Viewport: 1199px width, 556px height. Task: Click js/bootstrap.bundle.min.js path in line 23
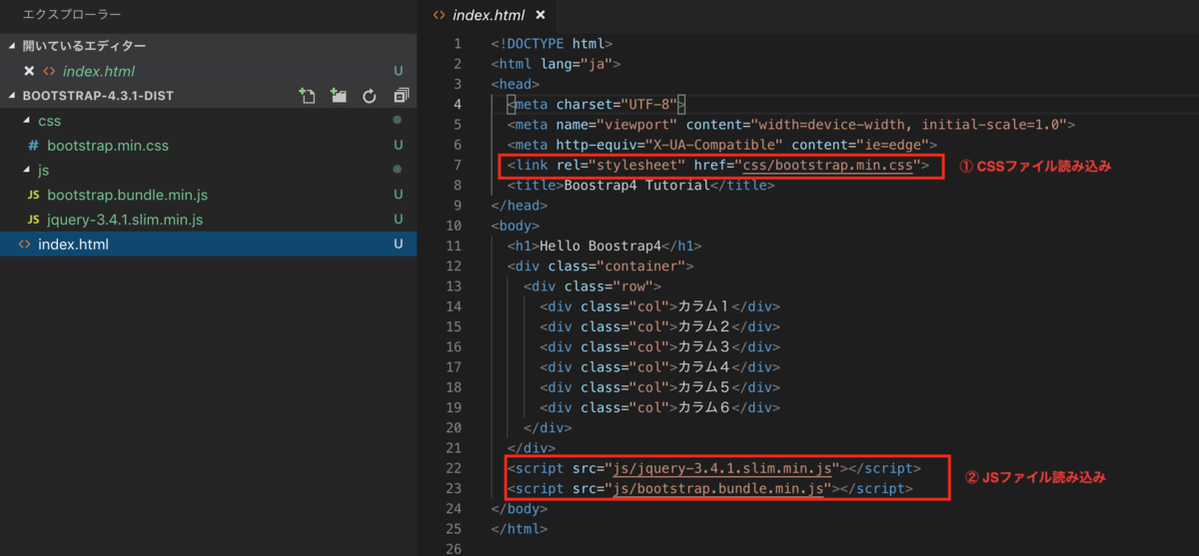718,488
